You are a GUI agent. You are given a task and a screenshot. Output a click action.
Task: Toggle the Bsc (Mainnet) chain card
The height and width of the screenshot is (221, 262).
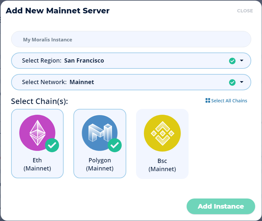[162, 144]
